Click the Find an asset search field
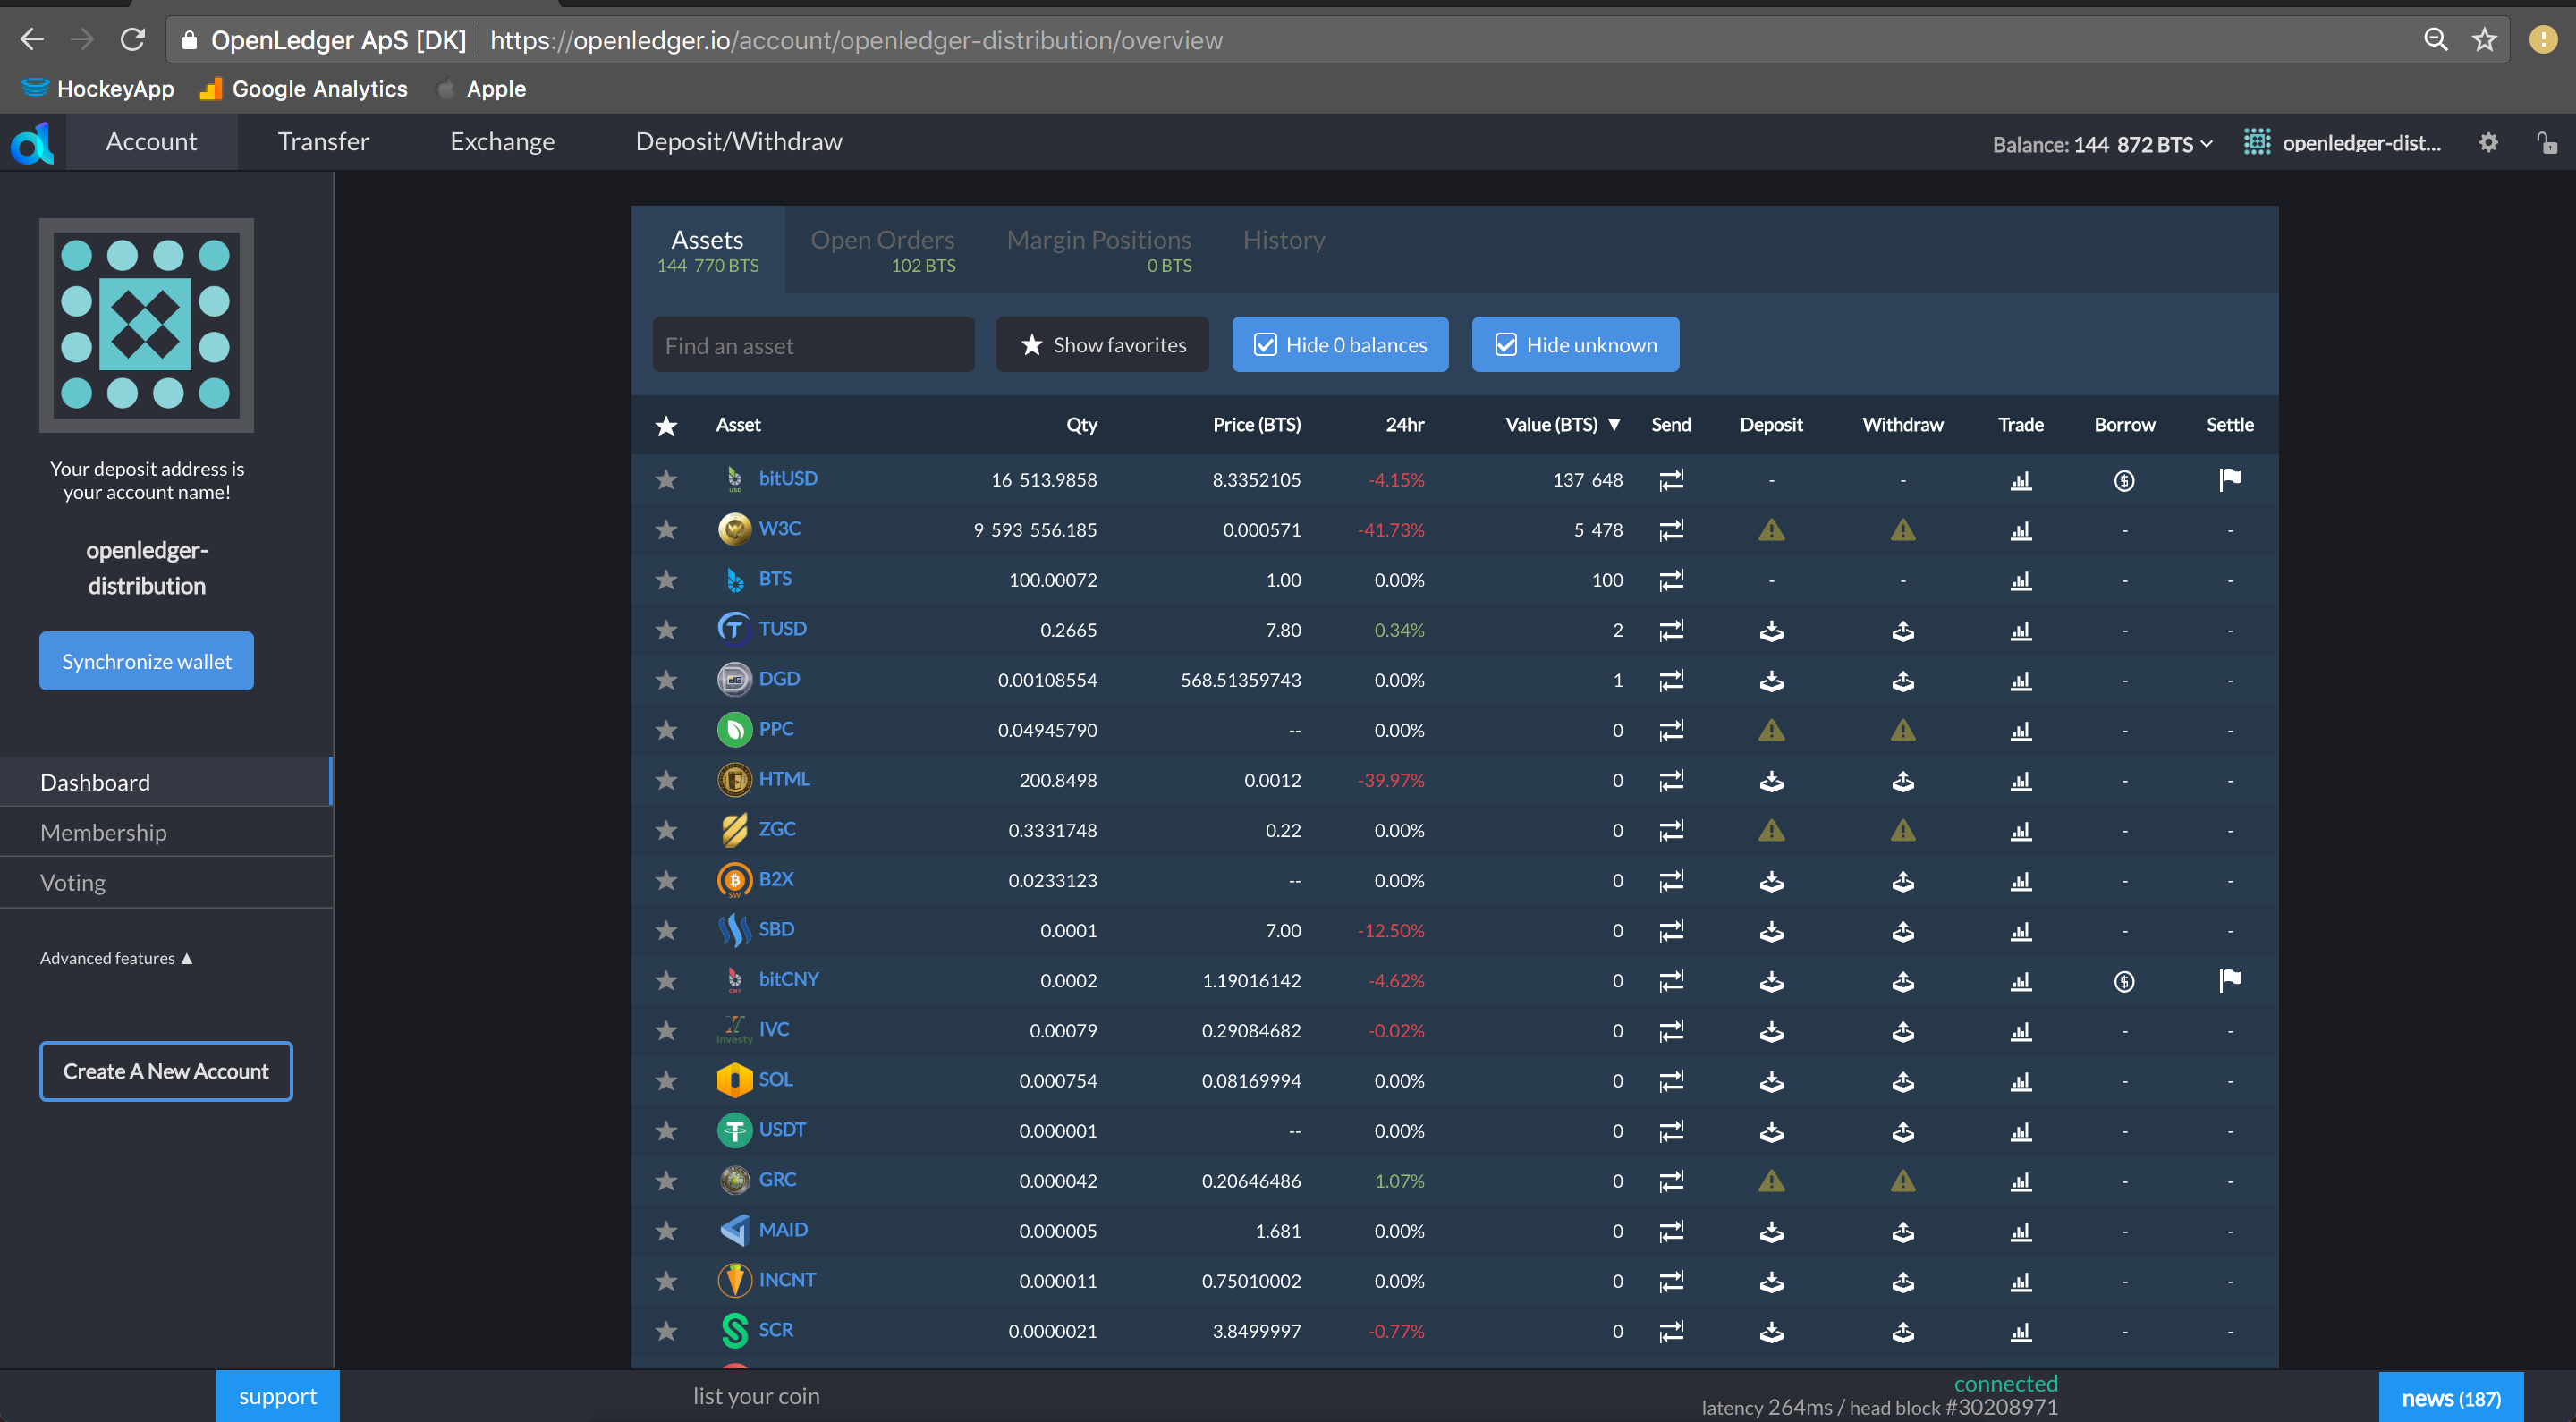Image resolution: width=2576 pixels, height=1422 pixels. pyautogui.click(x=813, y=345)
